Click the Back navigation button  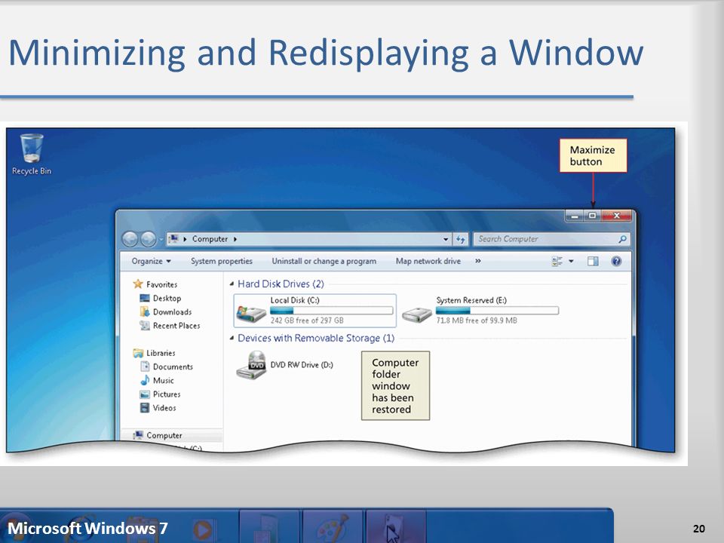[130, 239]
